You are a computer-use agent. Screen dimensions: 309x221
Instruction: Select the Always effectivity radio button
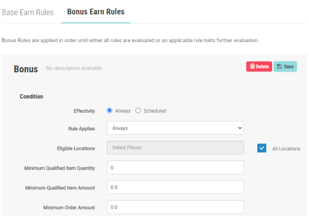click(110, 111)
